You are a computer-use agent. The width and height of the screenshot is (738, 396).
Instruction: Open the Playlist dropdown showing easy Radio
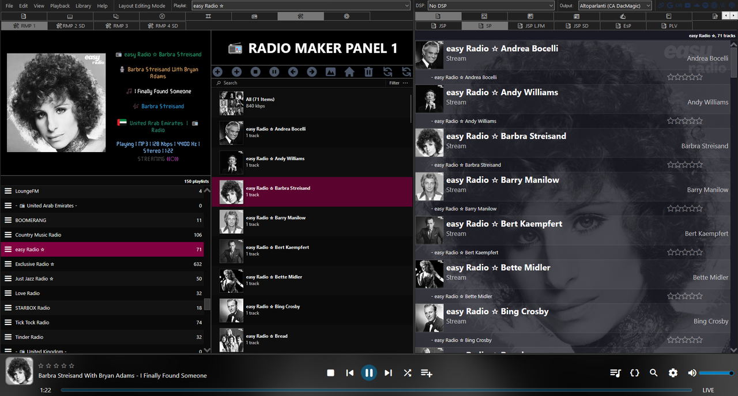point(300,6)
